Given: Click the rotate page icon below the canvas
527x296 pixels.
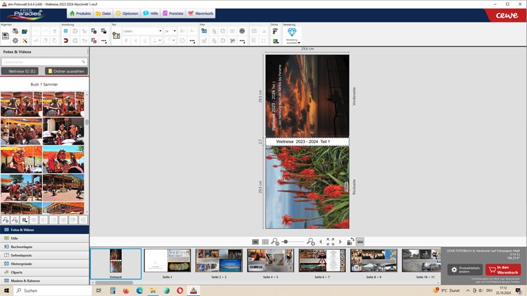Looking at the screenshot, I should [x=350, y=242].
